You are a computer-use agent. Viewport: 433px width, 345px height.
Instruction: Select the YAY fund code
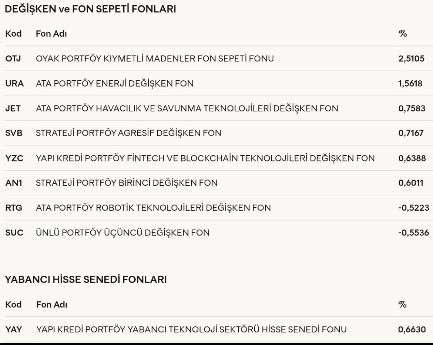point(14,329)
